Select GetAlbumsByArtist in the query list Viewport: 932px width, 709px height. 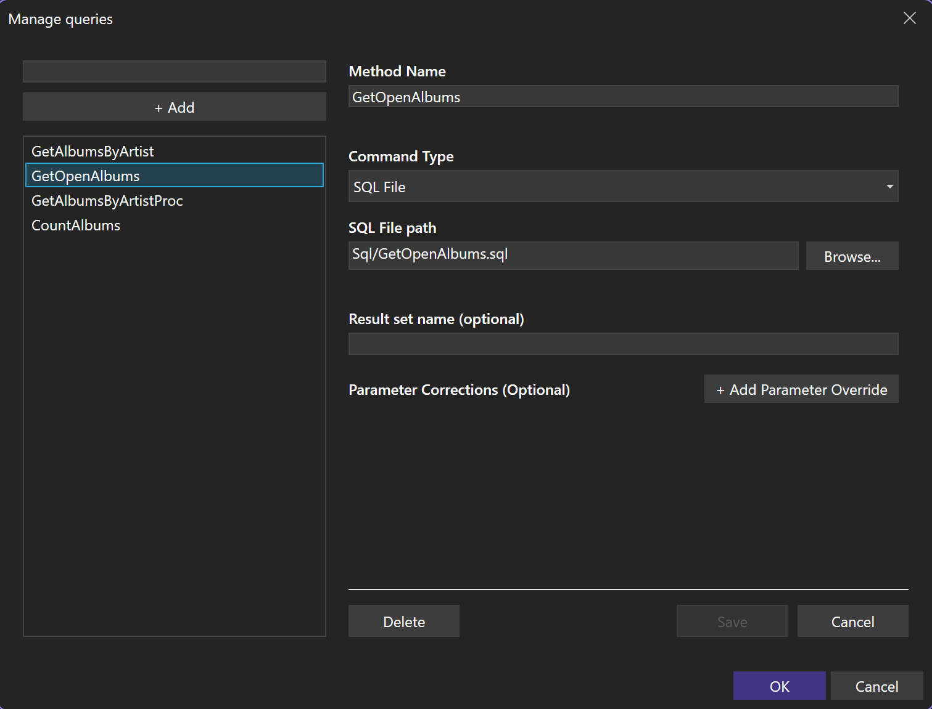[175, 151]
